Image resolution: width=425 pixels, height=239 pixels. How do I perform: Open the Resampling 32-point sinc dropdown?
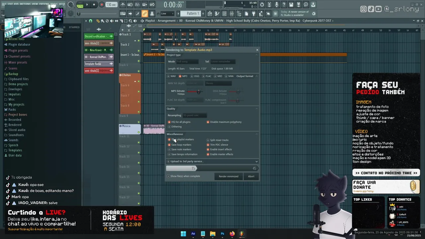point(195,115)
